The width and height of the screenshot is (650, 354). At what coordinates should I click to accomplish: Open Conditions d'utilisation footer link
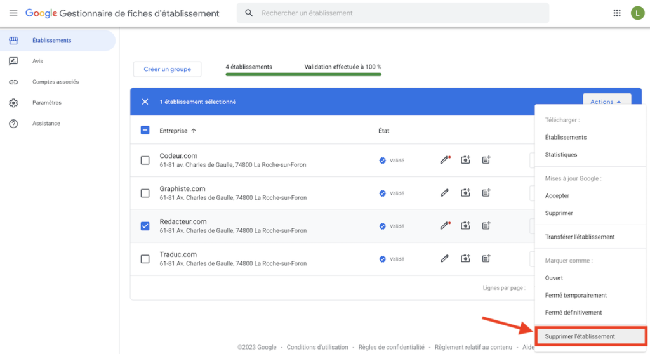[317, 347]
